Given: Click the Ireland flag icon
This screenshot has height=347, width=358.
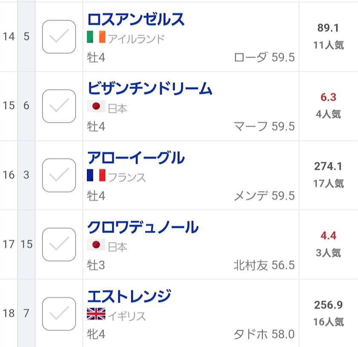Looking at the screenshot, I should [x=96, y=38].
